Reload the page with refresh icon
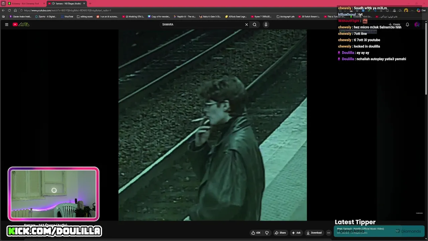The image size is (428, 241). 9,10
